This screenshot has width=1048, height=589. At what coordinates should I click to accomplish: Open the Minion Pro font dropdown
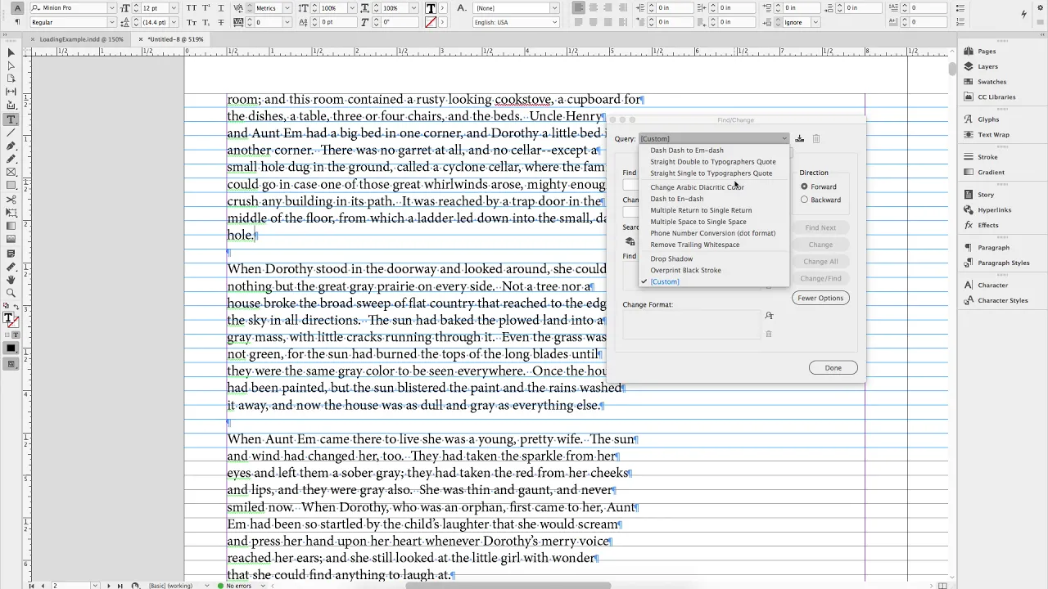pyautogui.click(x=111, y=8)
